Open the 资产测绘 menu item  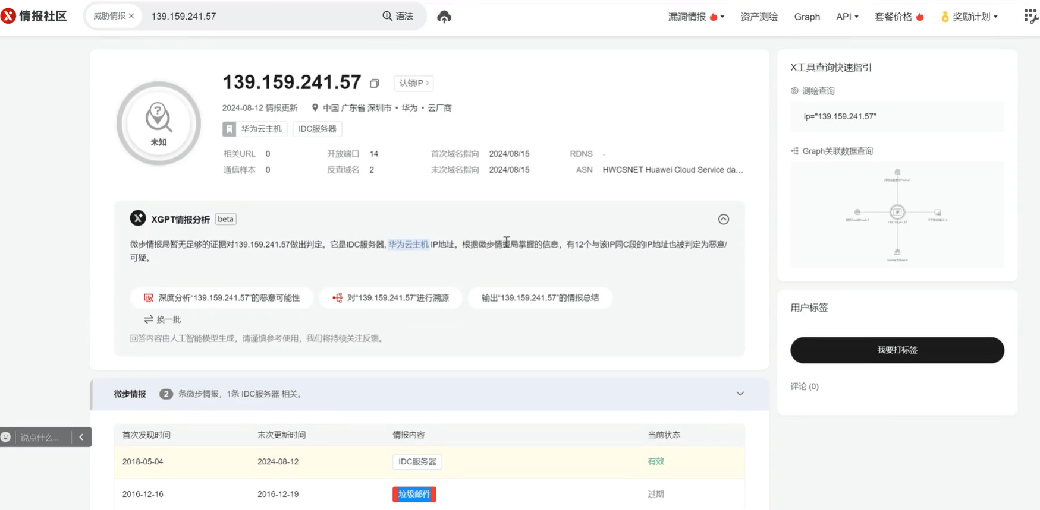759,17
